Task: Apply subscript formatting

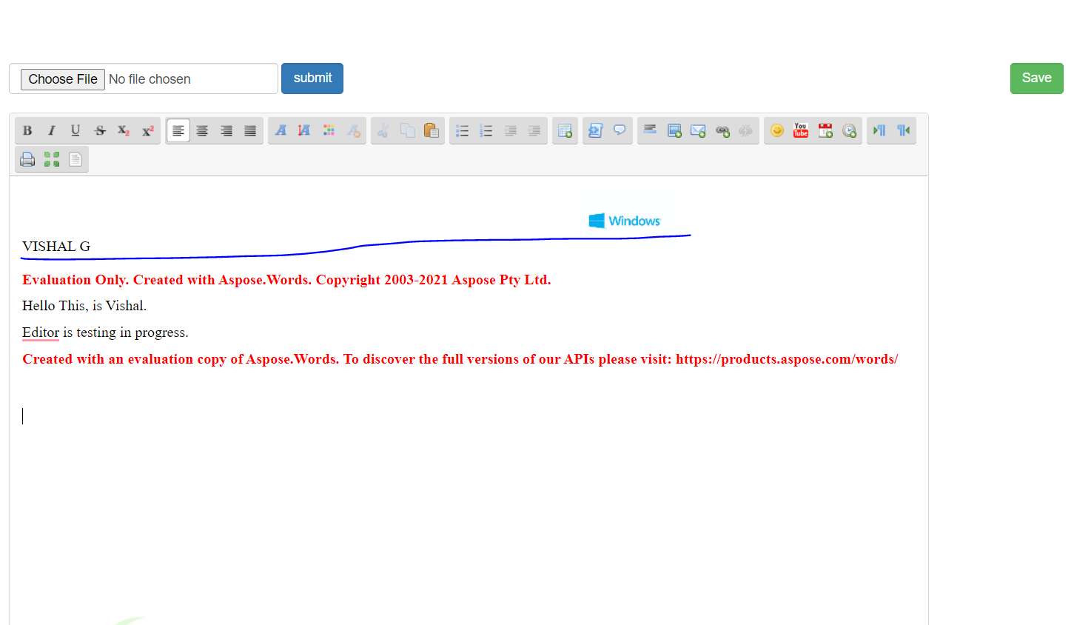Action: click(124, 131)
